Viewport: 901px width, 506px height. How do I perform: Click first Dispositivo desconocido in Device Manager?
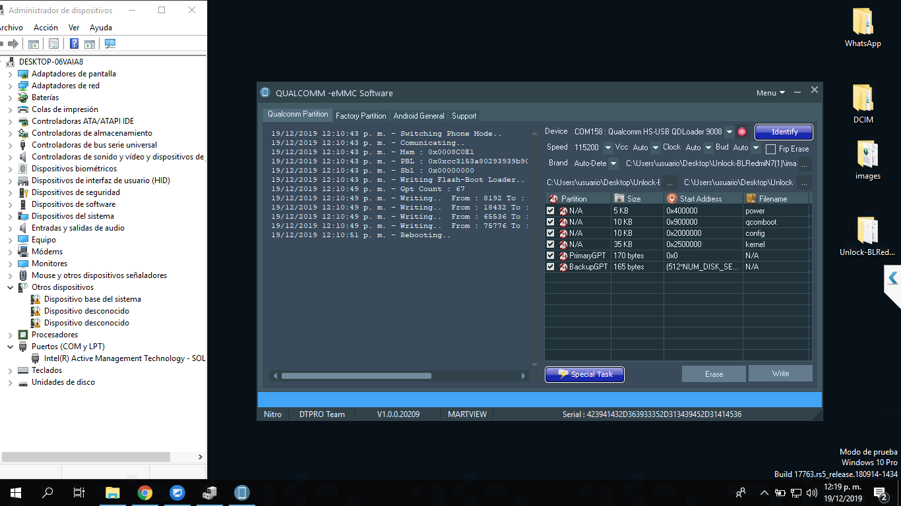point(86,311)
